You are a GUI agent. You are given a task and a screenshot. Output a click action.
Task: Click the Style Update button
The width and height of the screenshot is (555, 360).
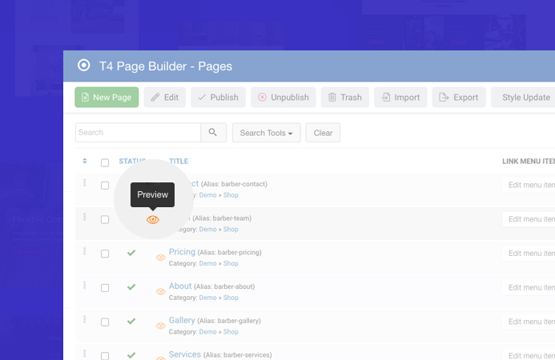(523, 98)
